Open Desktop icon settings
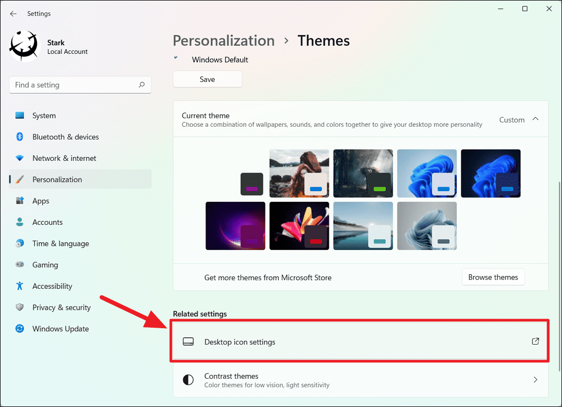 coord(361,341)
